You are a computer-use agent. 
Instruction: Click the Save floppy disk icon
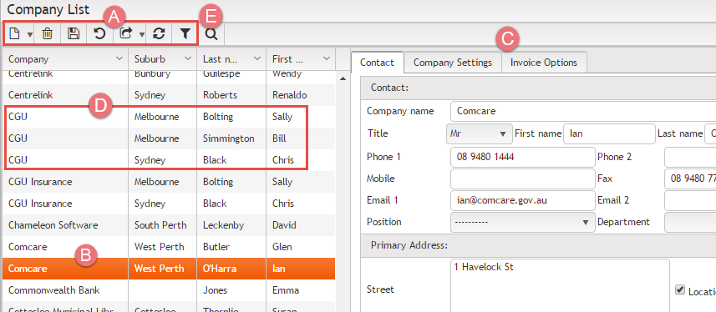74,33
